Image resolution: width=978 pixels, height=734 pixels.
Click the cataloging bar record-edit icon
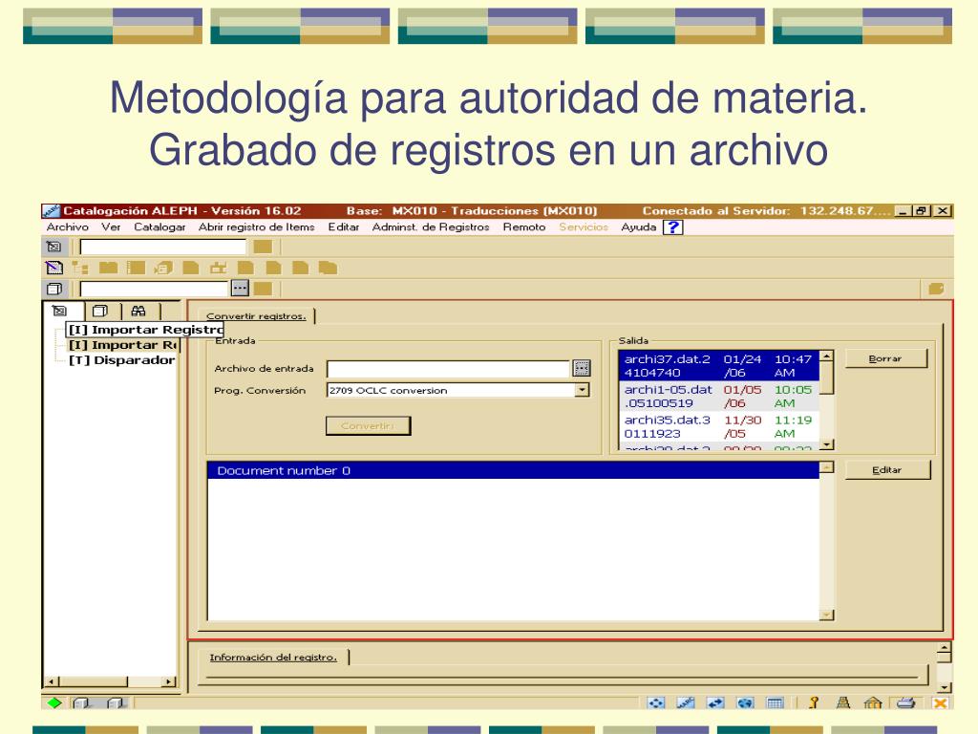(x=54, y=268)
